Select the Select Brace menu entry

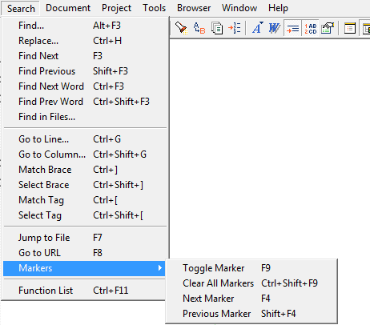(85, 185)
